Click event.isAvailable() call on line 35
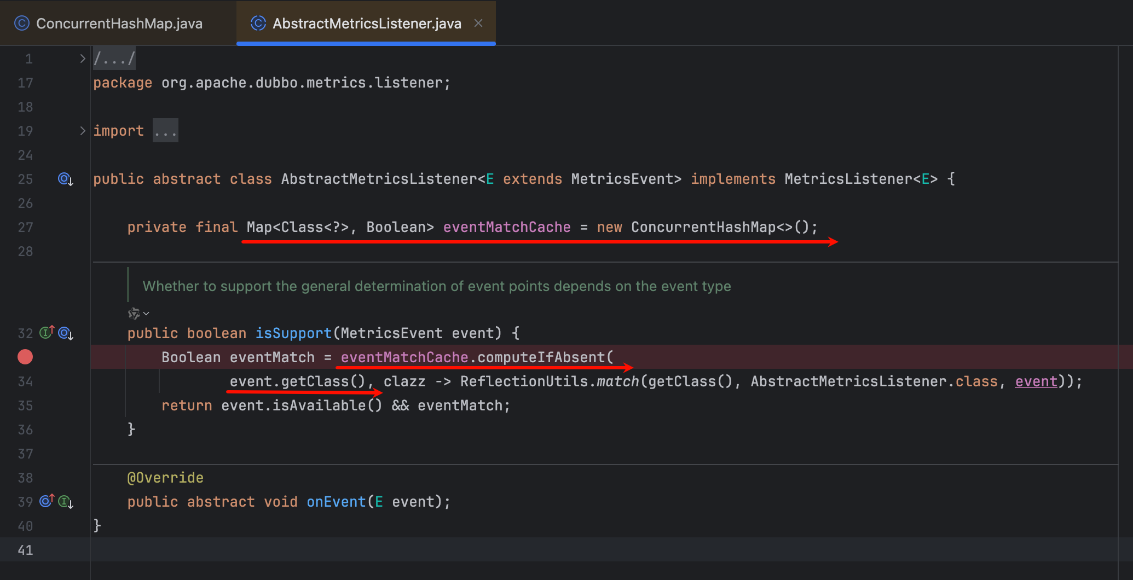Image resolution: width=1133 pixels, height=580 pixels. click(x=302, y=405)
